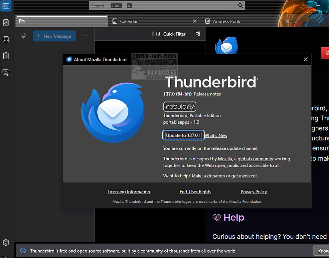Click the nebula logo badge
This screenshot has height=258, width=329.
(x=180, y=106)
